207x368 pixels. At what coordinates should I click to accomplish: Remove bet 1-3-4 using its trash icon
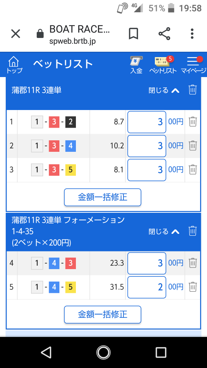coord(193,146)
